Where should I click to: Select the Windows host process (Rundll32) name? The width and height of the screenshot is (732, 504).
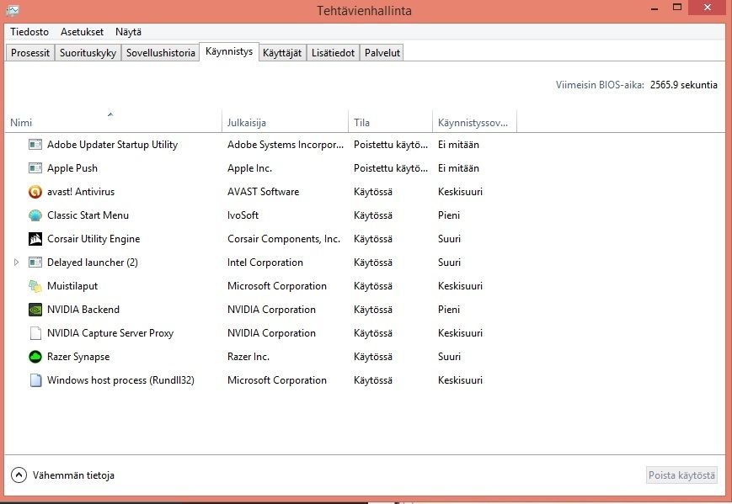click(x=120, y=380)
